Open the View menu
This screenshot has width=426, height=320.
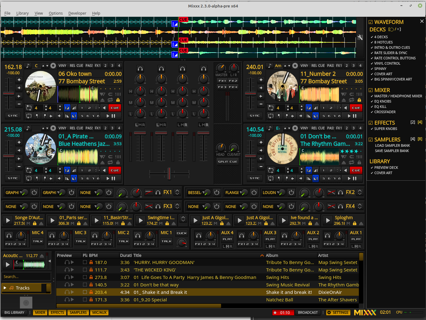[39, 13]
